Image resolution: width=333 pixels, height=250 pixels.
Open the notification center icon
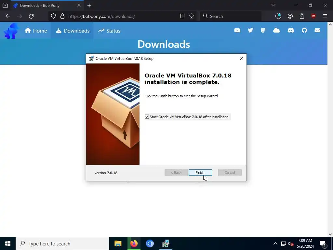click(323, 243)
